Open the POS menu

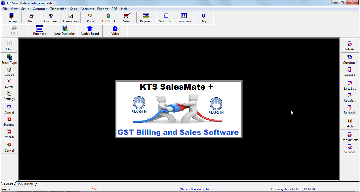tap(114, 9)
